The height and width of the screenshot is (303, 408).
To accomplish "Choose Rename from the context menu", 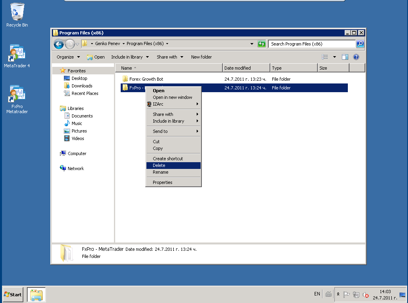I will pos(173,172).
